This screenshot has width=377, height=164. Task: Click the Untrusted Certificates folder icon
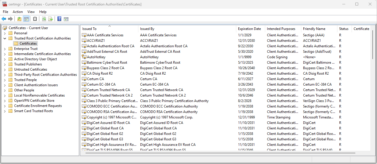pyautogui.click(x=10, y=69)
